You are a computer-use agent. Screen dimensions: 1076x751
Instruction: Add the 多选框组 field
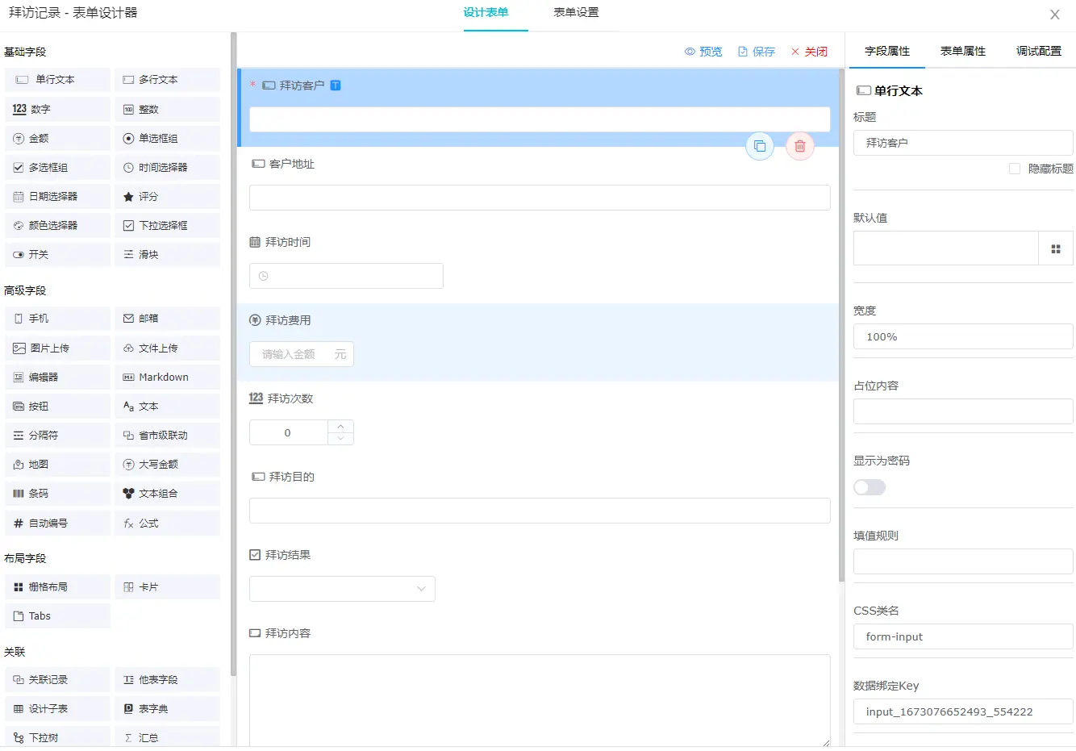(x=57, y=167)
